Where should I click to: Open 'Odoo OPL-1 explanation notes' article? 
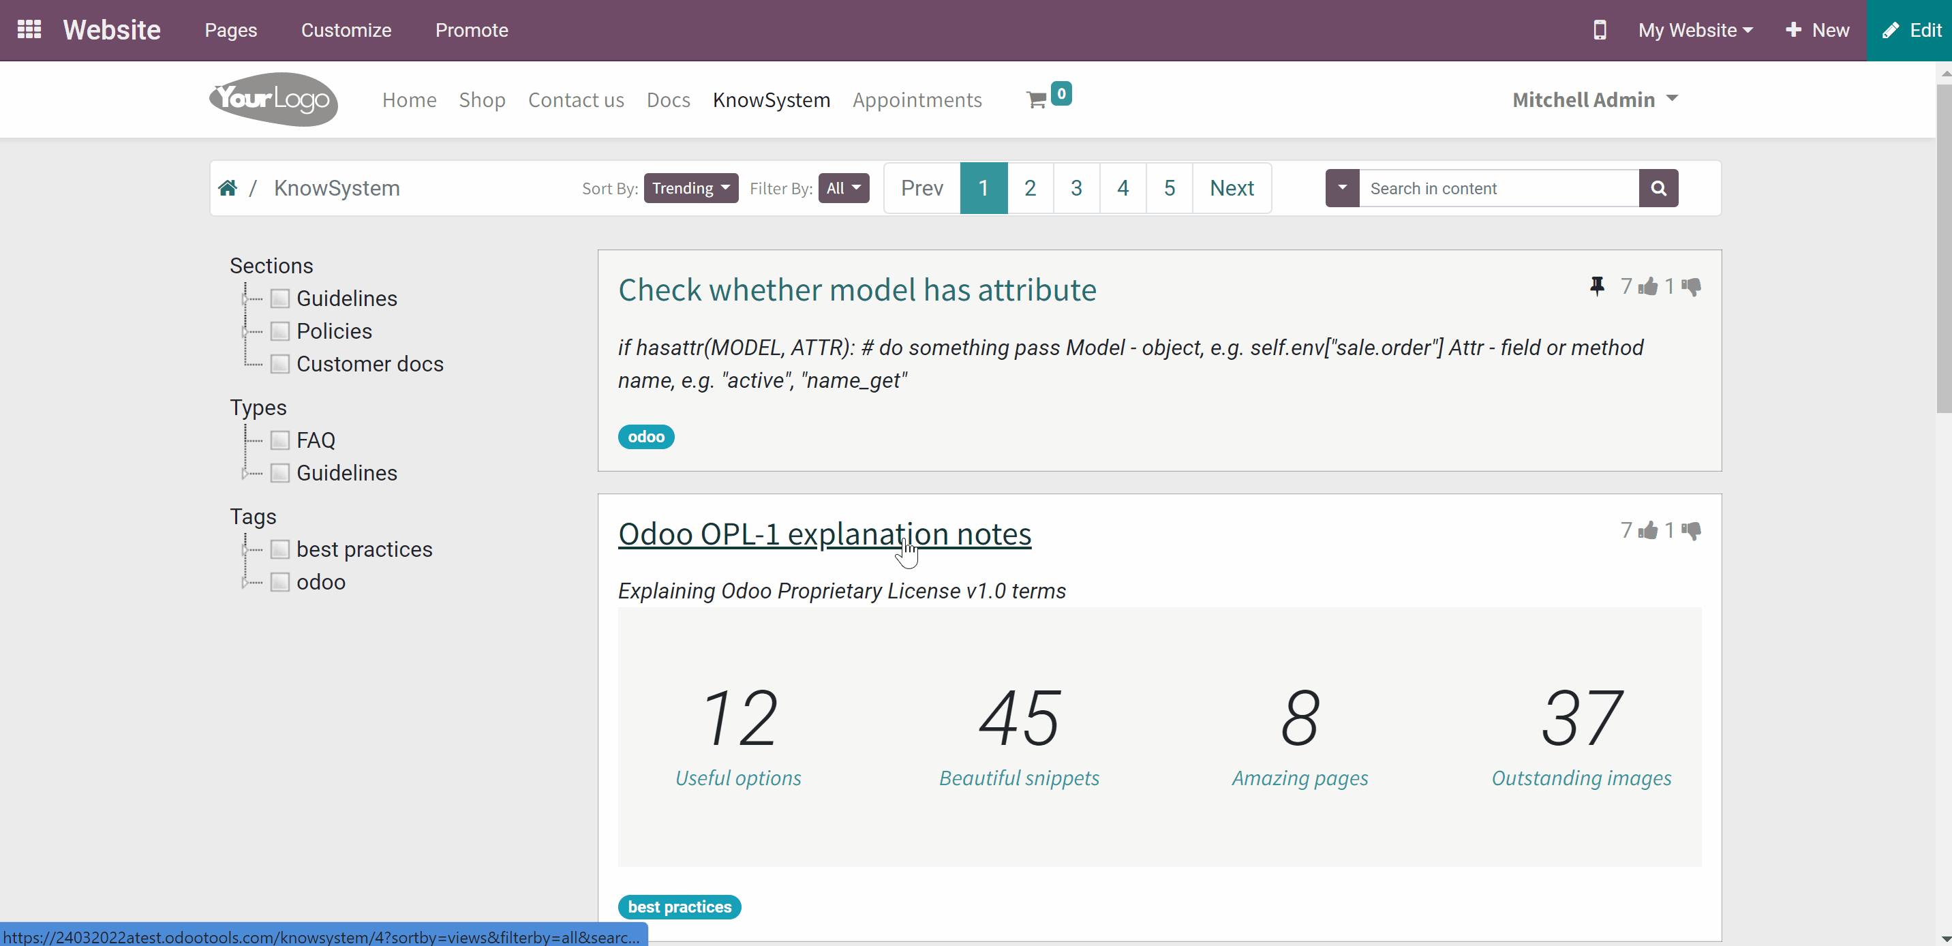click(825, 534)
